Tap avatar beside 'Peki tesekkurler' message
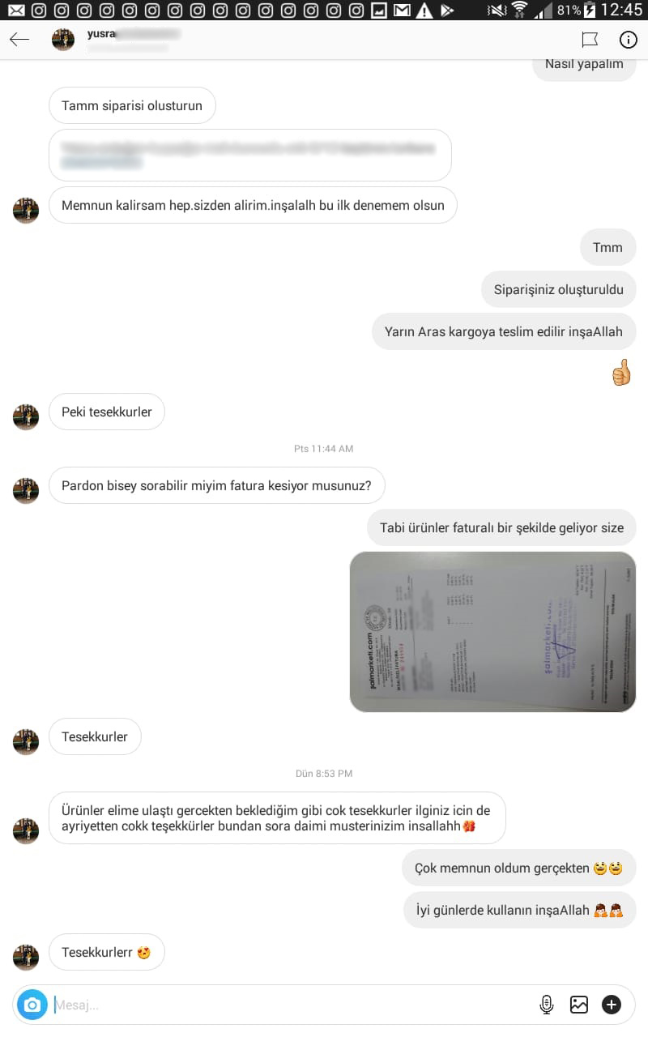This screenshot has width=648, height=1037. [x=26, y=417]
